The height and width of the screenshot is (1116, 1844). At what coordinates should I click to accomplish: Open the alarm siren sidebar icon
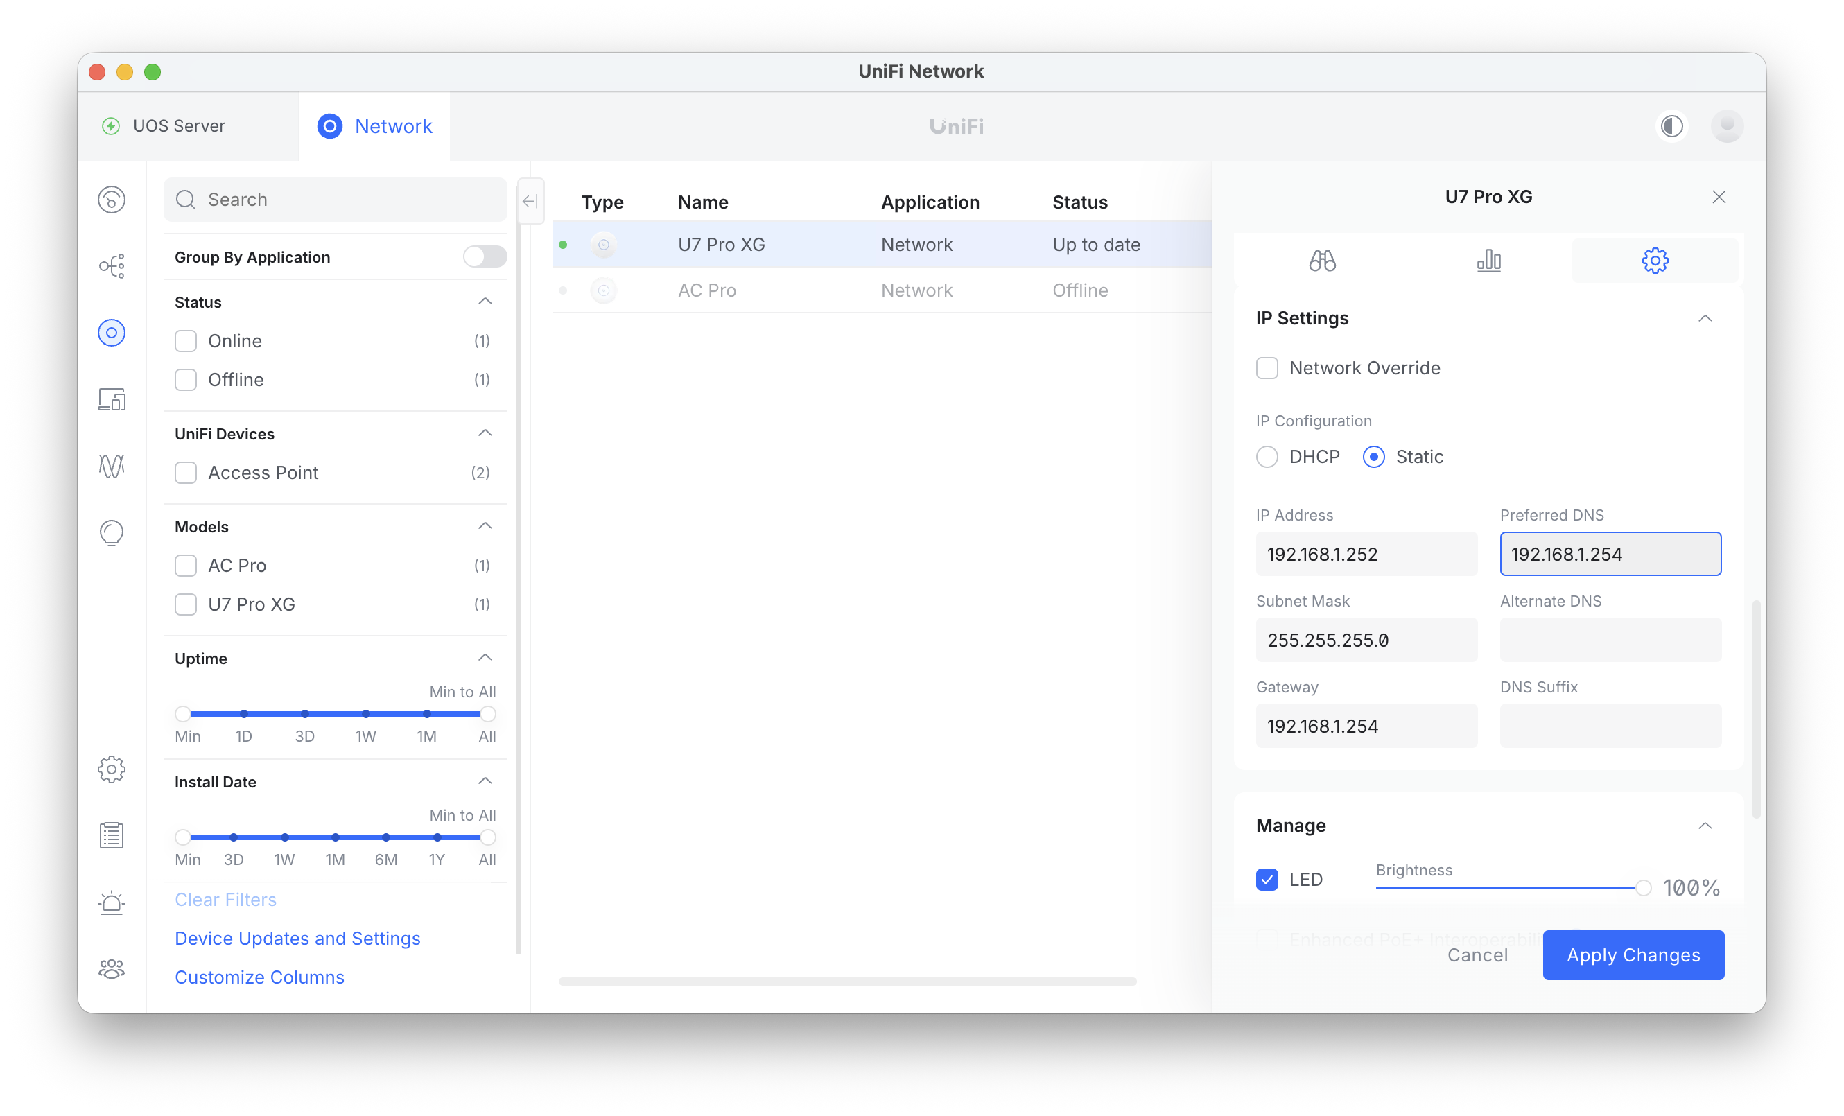112,902
